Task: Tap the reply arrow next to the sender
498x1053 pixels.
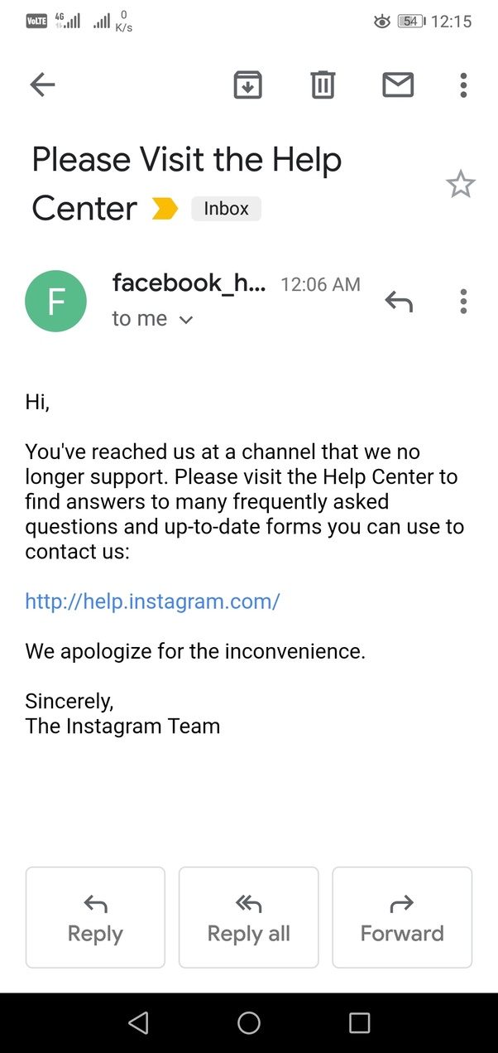Action: coord(400,302)
